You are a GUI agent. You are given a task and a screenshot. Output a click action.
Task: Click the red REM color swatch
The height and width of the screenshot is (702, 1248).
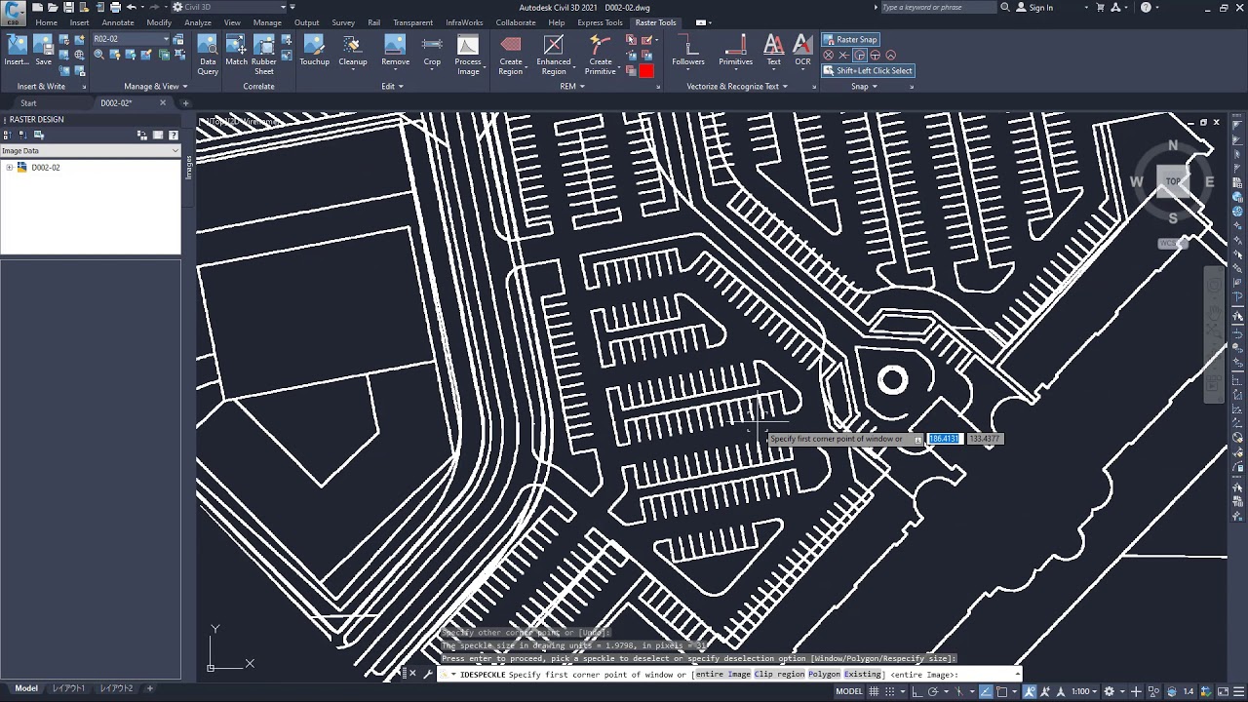click(646, 70)
